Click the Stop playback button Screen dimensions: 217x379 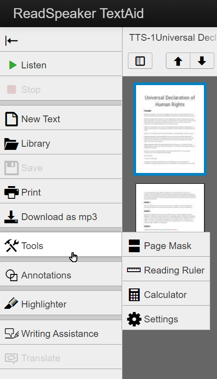[x=61, y=89]
